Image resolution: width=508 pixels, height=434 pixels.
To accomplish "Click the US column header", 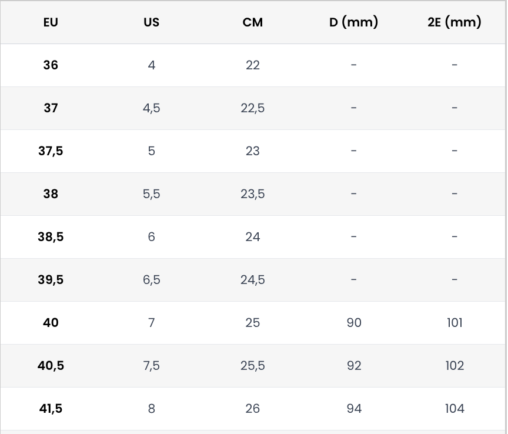I will [x=151, y=22].
